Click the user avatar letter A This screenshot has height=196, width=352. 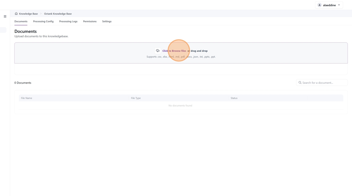(x=319, y=5)
